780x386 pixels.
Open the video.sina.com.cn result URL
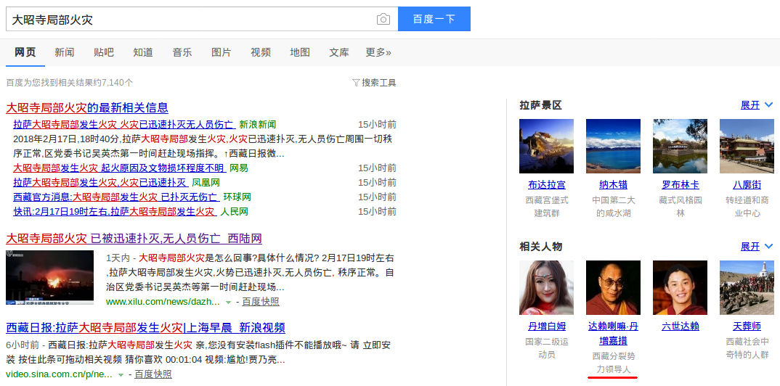pyautogui.click(x=60, y=374)
